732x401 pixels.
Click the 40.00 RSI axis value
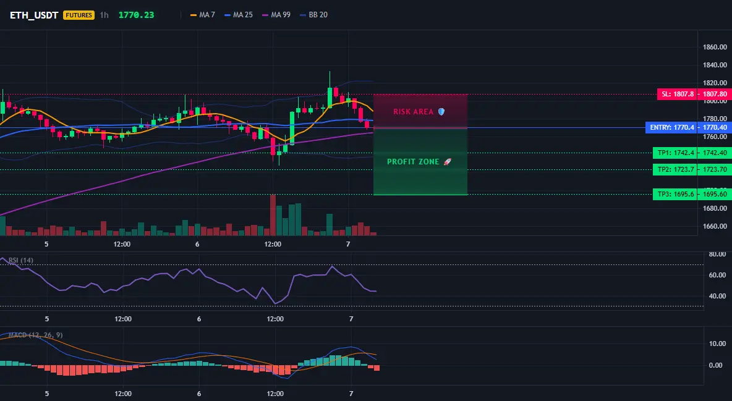click(x=718, y=296)
